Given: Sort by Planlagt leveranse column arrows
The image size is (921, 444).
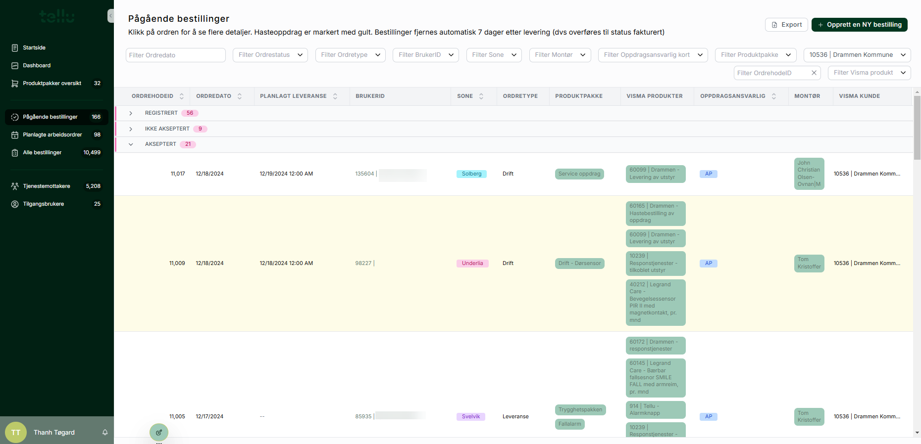Looking at the screenshot, I should tap(335, 96).
